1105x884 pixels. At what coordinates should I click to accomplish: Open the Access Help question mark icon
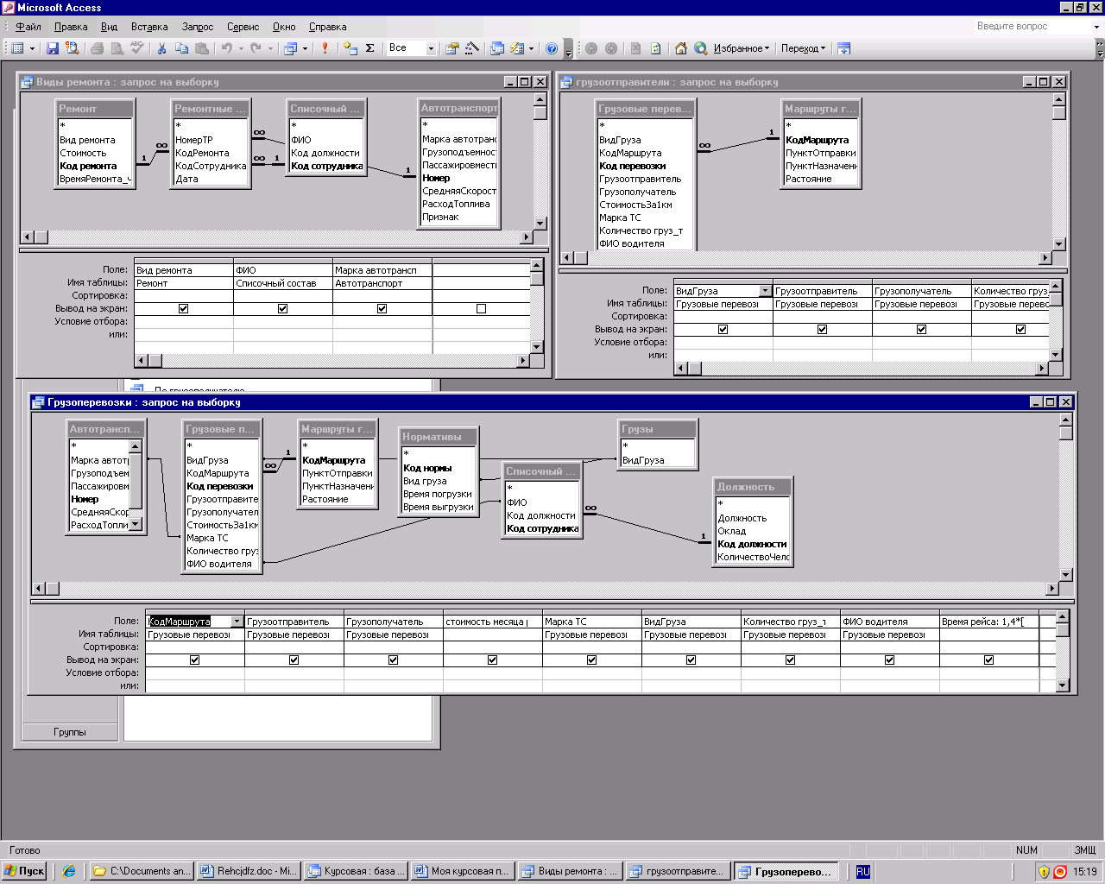[552, 48]
